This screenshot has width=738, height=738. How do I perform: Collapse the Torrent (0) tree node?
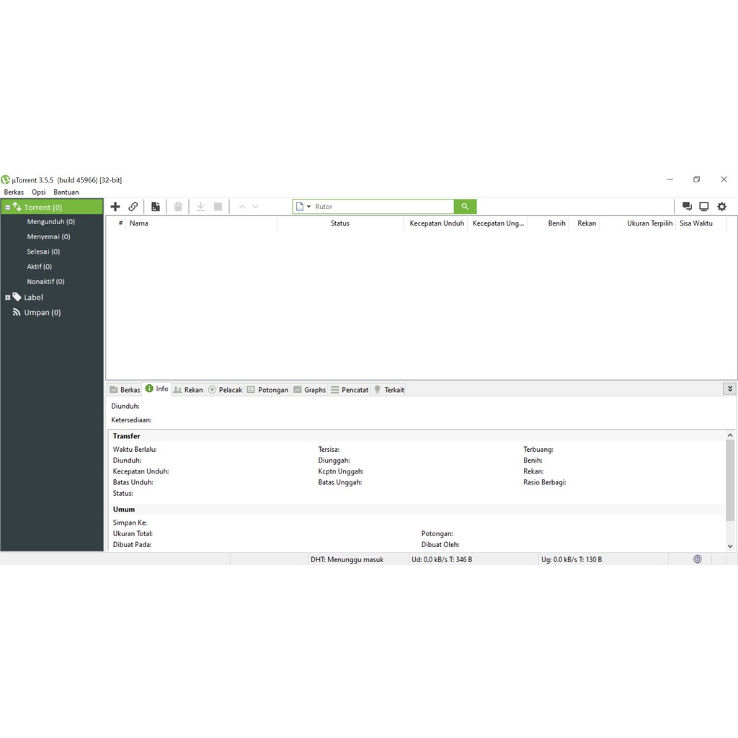tap(8, 208)
